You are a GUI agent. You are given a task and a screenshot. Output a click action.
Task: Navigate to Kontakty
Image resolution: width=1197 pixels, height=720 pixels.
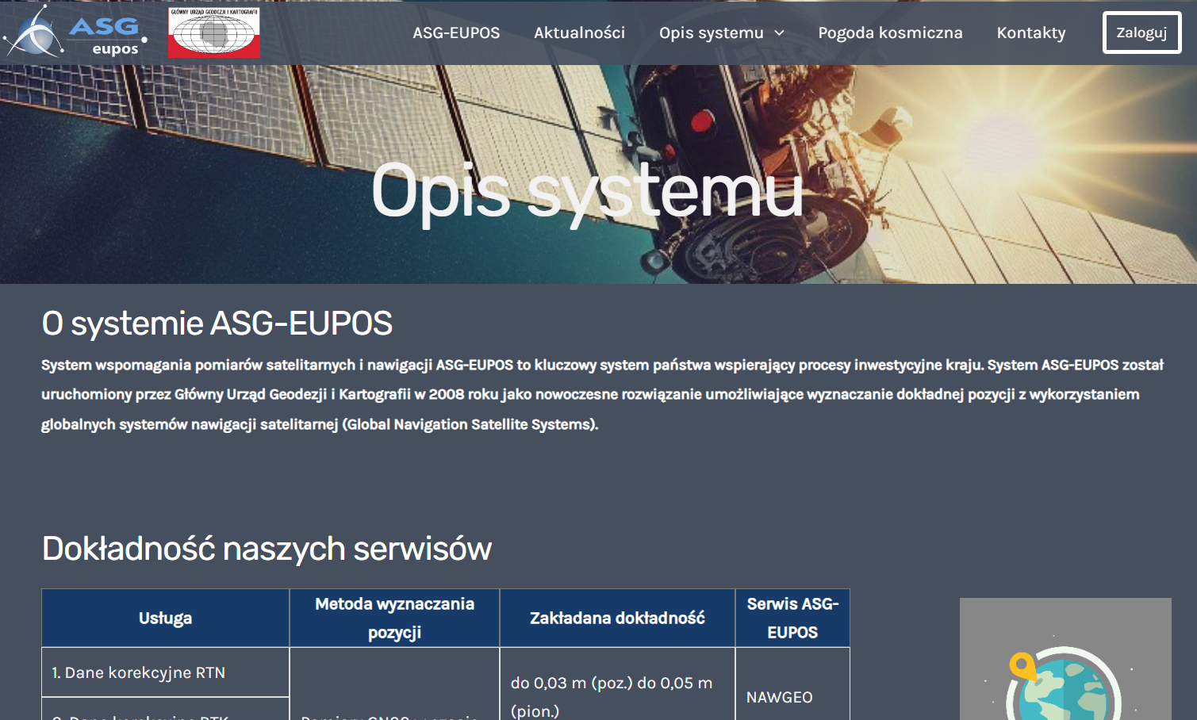pyautogui.click(x=1030, y=33)
